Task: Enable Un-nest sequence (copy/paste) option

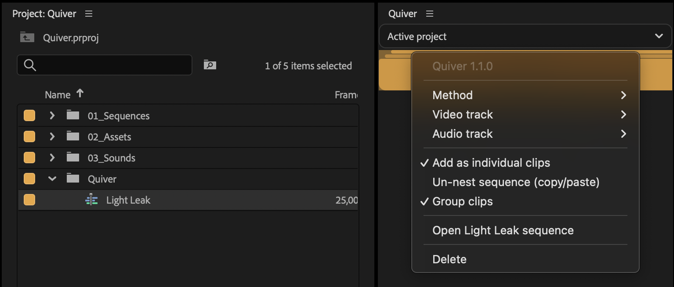Action: click(516, 182)
